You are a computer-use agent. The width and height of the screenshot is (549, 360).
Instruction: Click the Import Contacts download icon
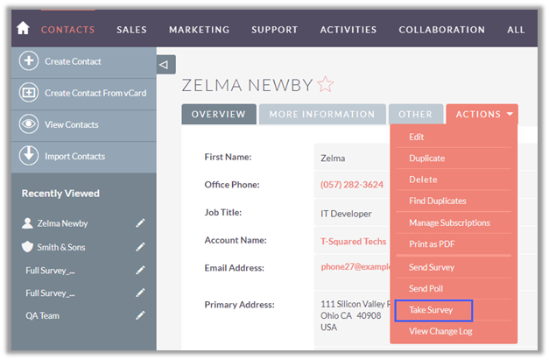tap(29, 156)
